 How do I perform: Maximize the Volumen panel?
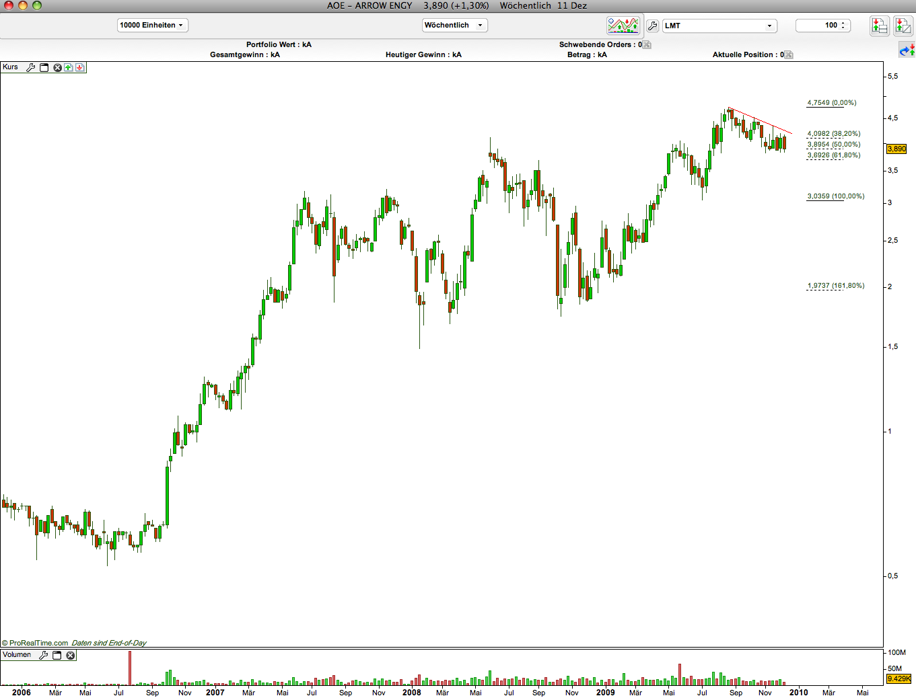click(57, 655)
